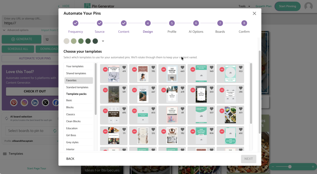Click the Start Pinning button

pyautogui.click(x=288, y=6)
